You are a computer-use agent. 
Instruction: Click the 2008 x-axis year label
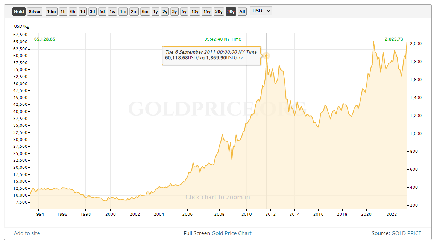pos(219,214)
